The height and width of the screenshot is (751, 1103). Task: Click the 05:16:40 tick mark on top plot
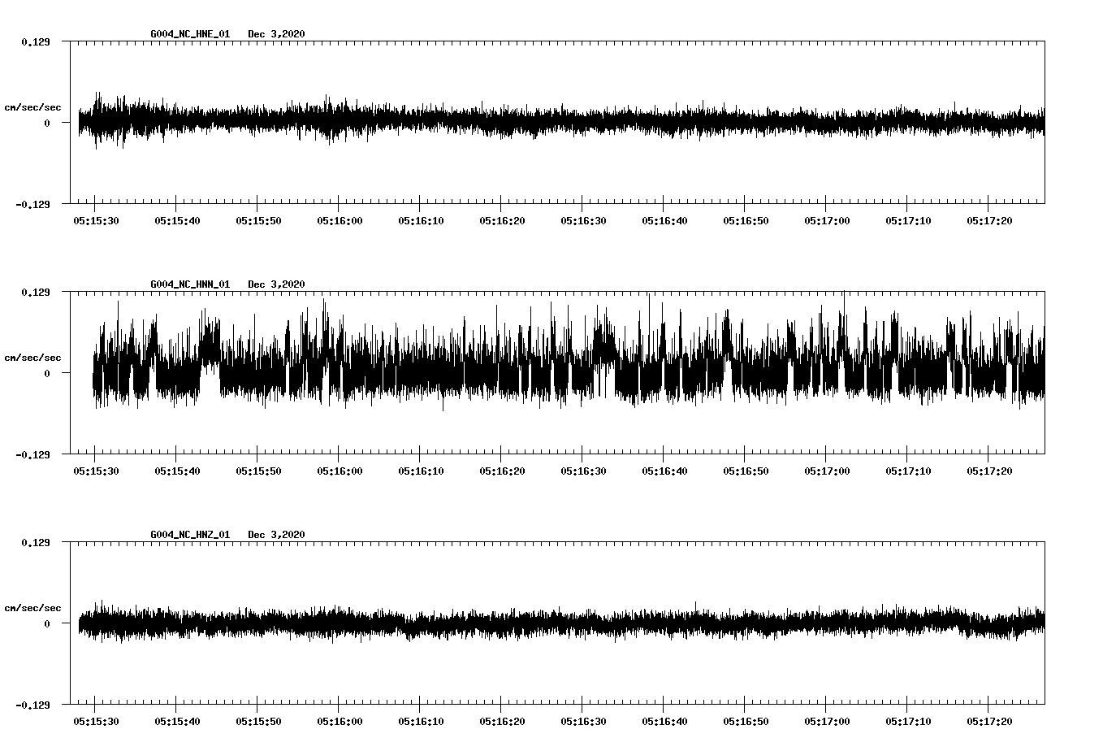pyautogui.click(x=662, y=202)
